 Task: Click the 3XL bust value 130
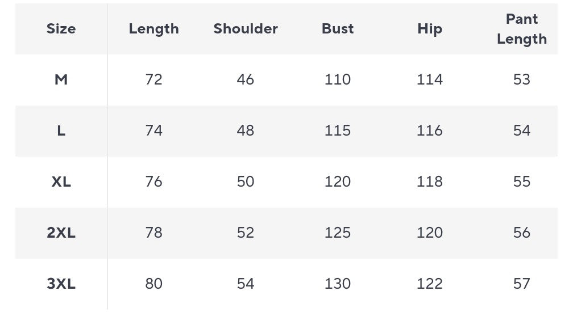tap(338, 284)
